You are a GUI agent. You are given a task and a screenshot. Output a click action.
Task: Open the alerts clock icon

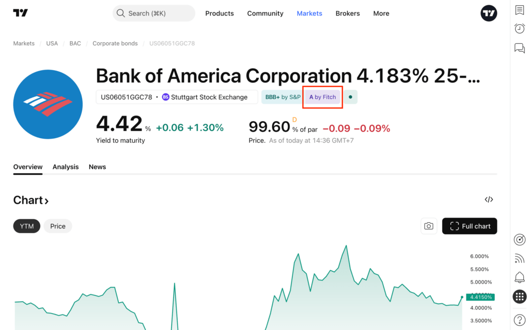coord(520,29)
